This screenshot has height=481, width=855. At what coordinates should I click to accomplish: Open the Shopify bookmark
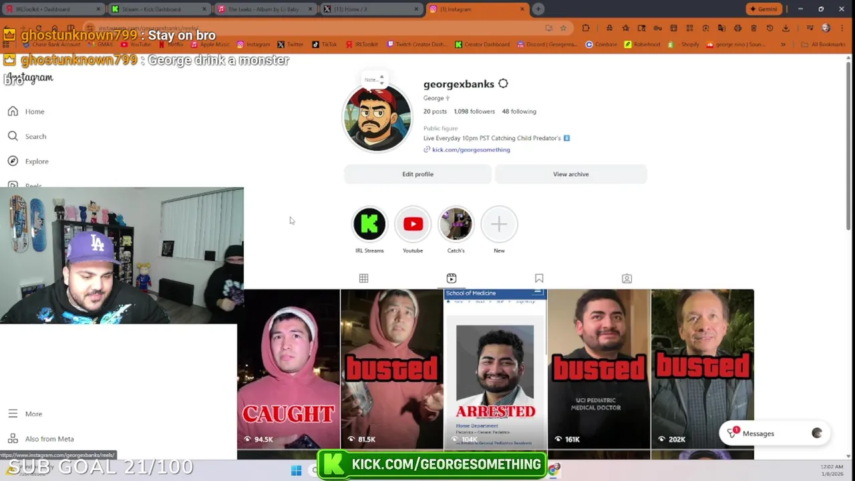685,45
